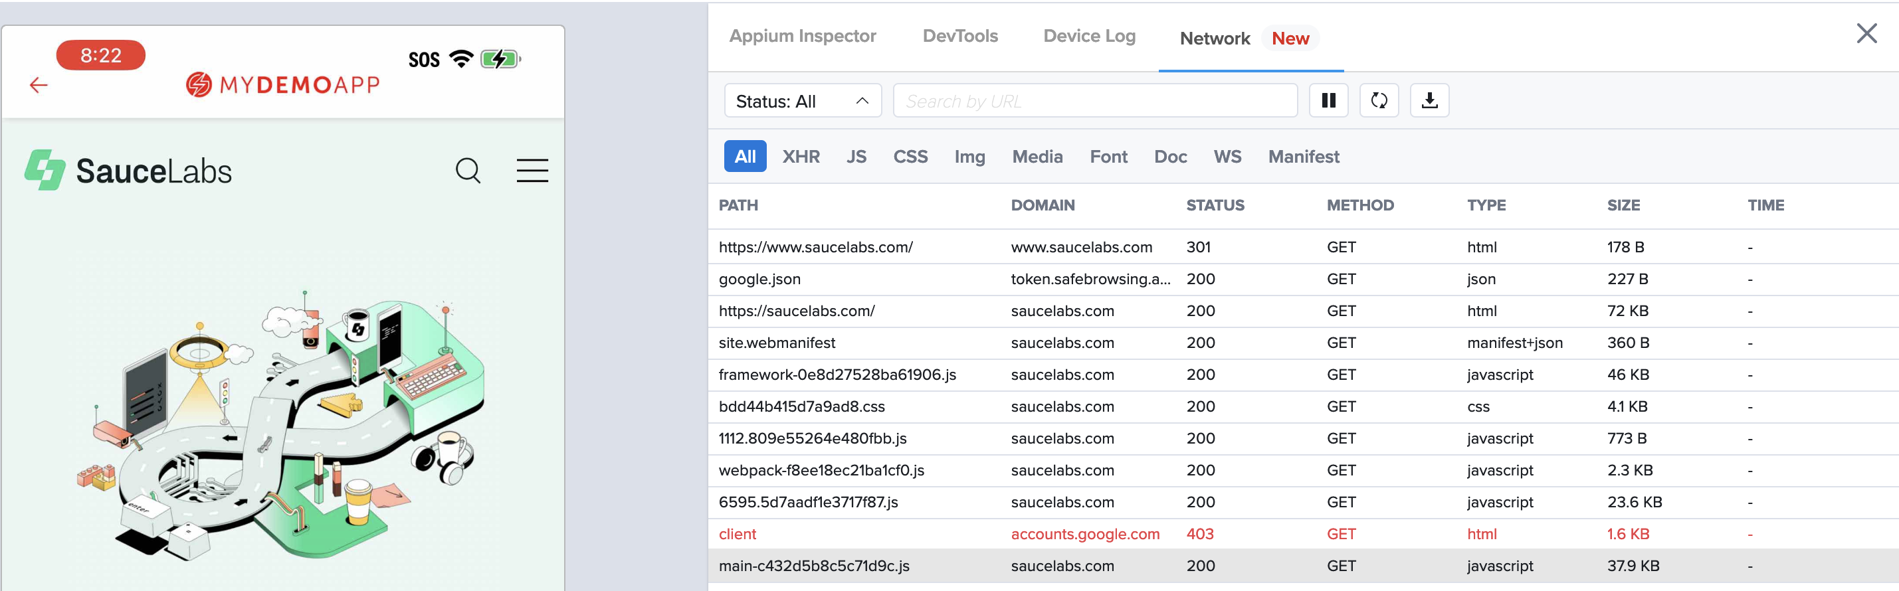Go back using the red arrow
The height and width of the screenshot is (591, 1899).
pos(39,86)
